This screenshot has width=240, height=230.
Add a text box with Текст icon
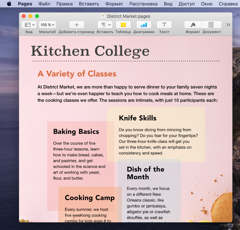(x=164, y=25)
